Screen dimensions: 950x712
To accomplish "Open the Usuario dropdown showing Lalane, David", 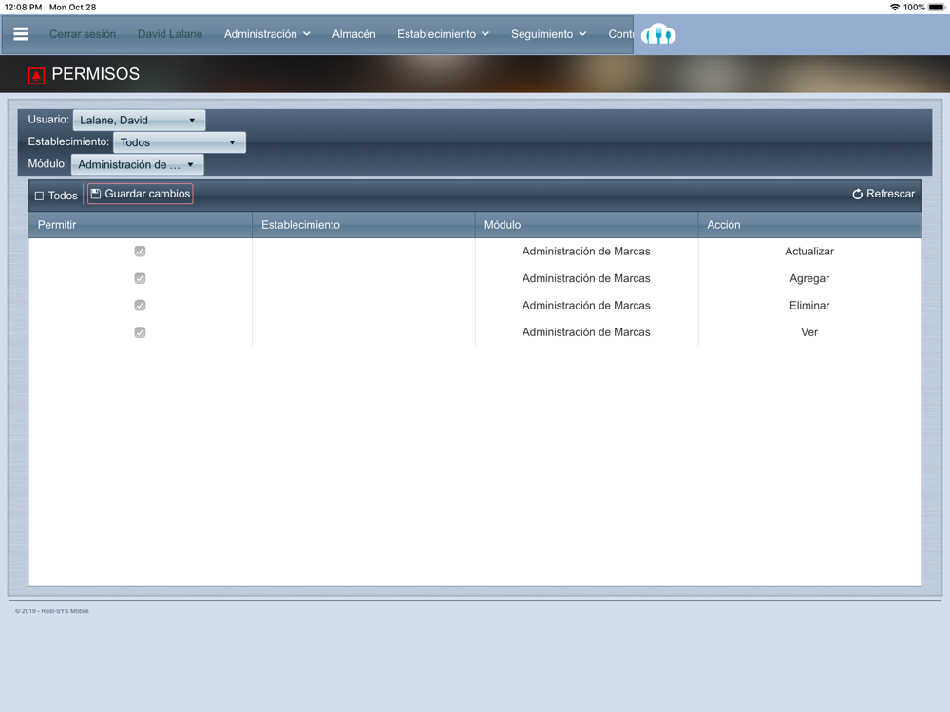I will point(139,120).
